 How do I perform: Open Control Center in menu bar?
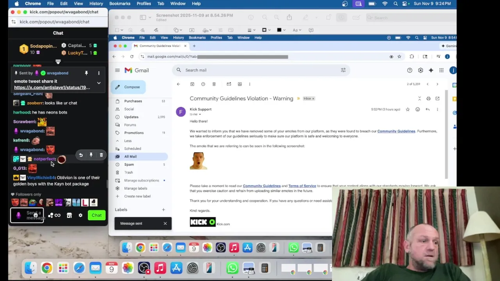(x=405, y=4)
